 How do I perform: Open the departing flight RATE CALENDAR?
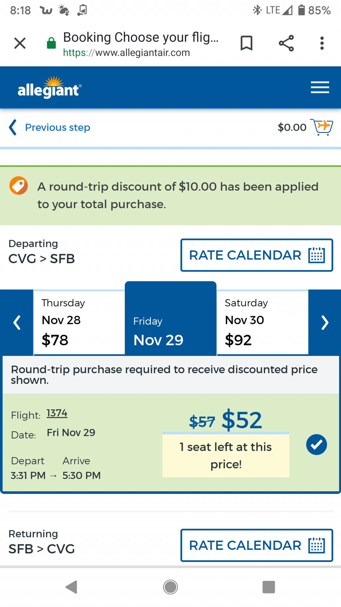click(257, 255)
